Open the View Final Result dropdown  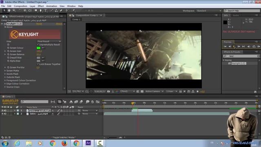tap(49, 41)
